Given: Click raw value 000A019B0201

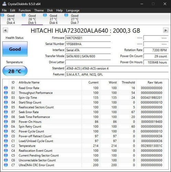Looking at the screenshot, I should [151, 98].
